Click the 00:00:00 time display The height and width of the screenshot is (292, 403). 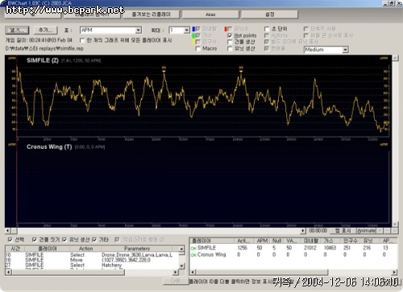(x=318, y=231)
